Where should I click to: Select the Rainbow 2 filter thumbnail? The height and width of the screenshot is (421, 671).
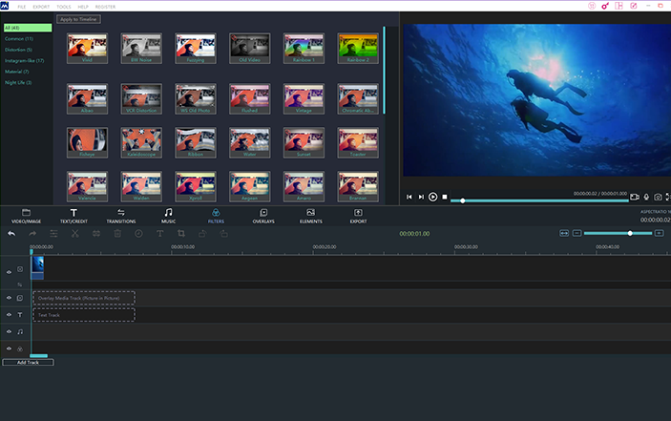[358, 49]
